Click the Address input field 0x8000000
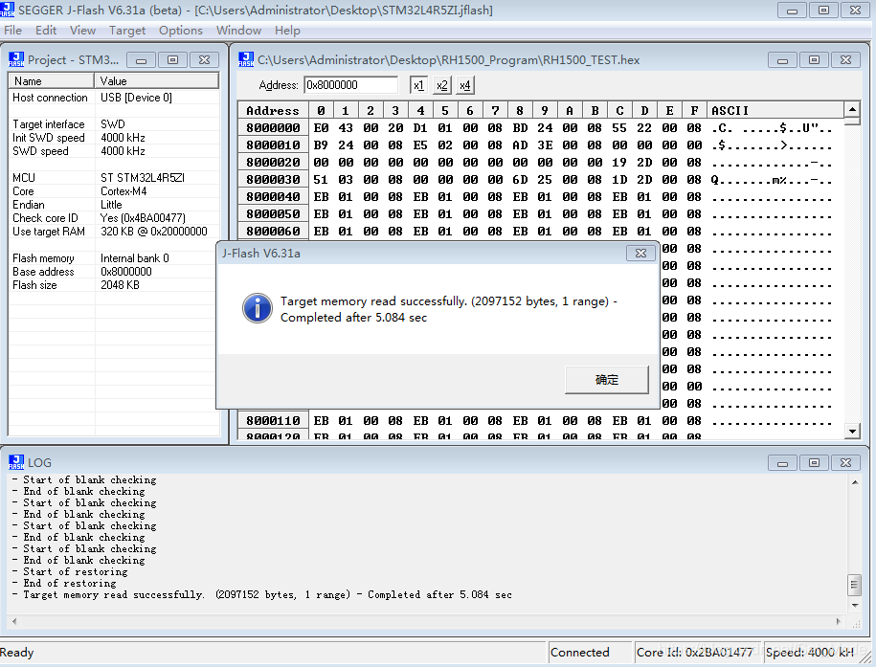Screen dimensions: 876x667 click(x=350, y=85)
